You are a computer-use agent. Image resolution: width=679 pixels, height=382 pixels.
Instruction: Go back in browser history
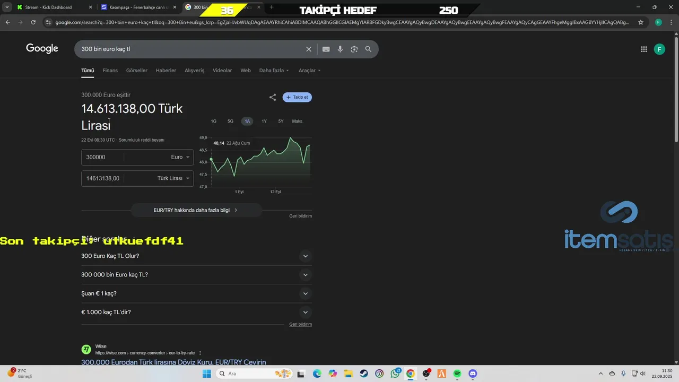point(7,22)
